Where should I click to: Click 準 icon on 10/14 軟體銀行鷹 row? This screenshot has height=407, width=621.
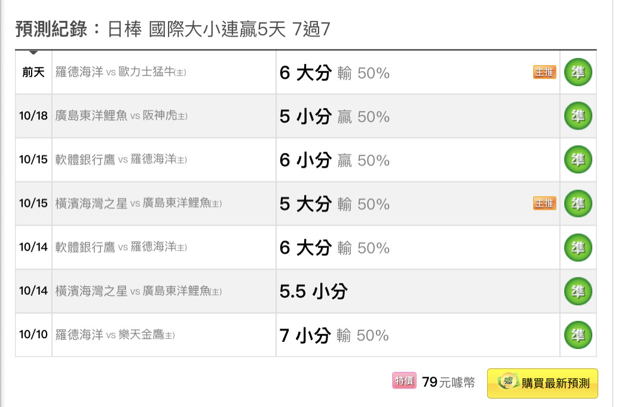[x=578, y=247]
